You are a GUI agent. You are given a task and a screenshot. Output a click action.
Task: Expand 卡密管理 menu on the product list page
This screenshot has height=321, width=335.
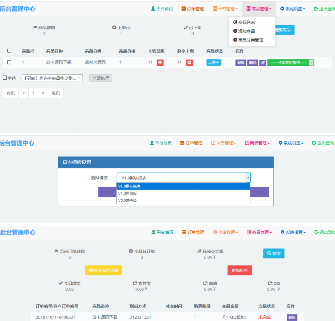pyautogui.click(x=225, y=9)
